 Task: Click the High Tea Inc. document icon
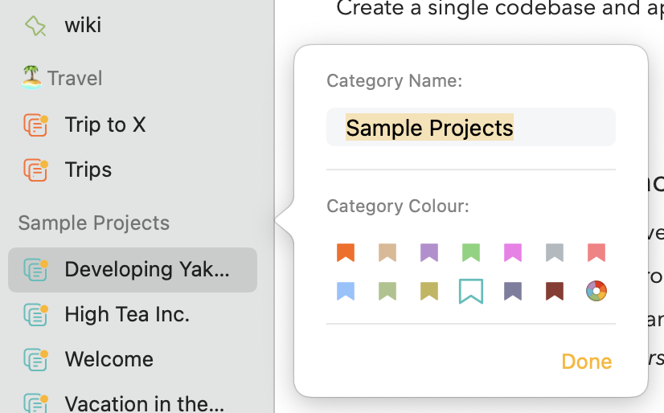click(x=35, y=314)
